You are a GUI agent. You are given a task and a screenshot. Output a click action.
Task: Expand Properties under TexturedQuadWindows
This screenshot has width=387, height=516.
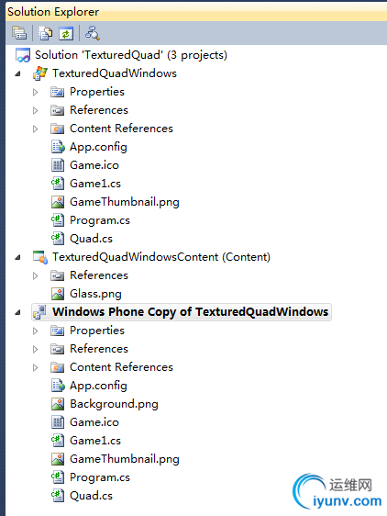[36, 92]
